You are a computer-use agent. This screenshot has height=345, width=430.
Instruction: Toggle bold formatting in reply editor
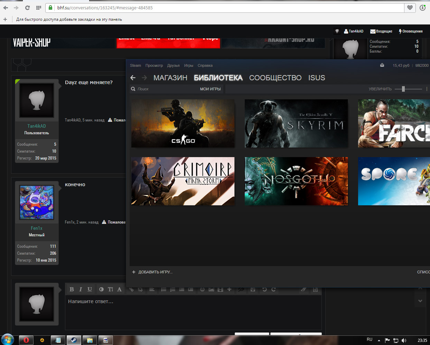pyautogui.click(x=72, y=289)
